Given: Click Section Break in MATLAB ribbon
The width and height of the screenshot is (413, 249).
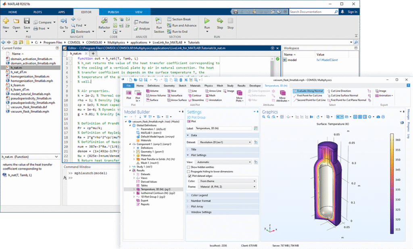Looking at the screenshot, I should pos(179,19).
